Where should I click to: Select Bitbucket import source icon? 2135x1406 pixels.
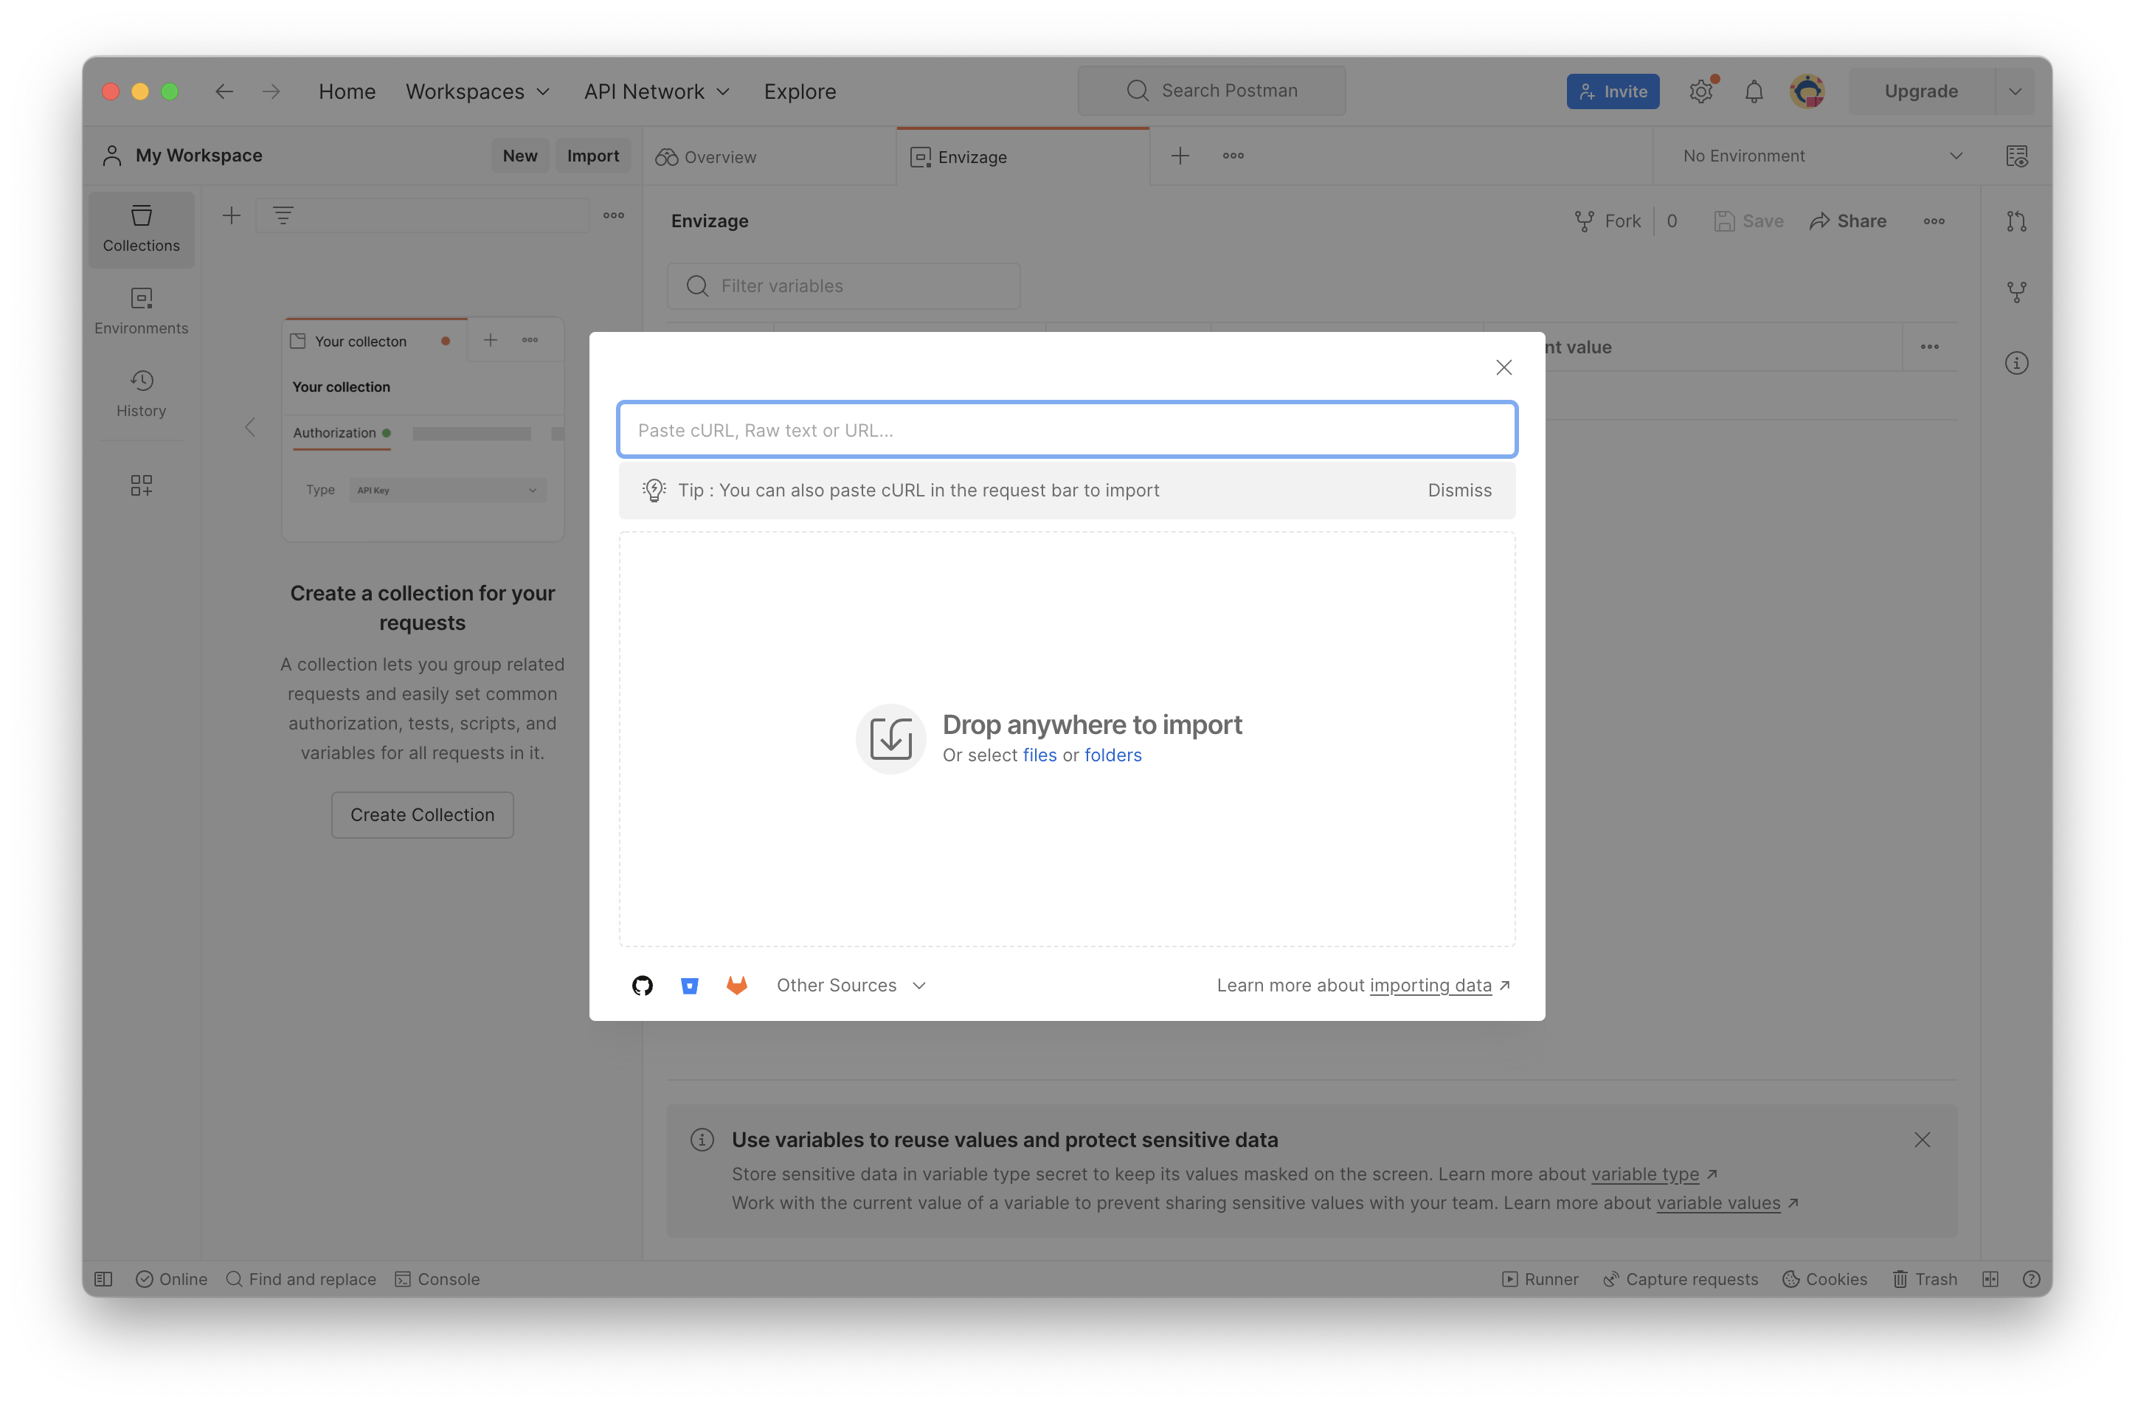point(689,986)
